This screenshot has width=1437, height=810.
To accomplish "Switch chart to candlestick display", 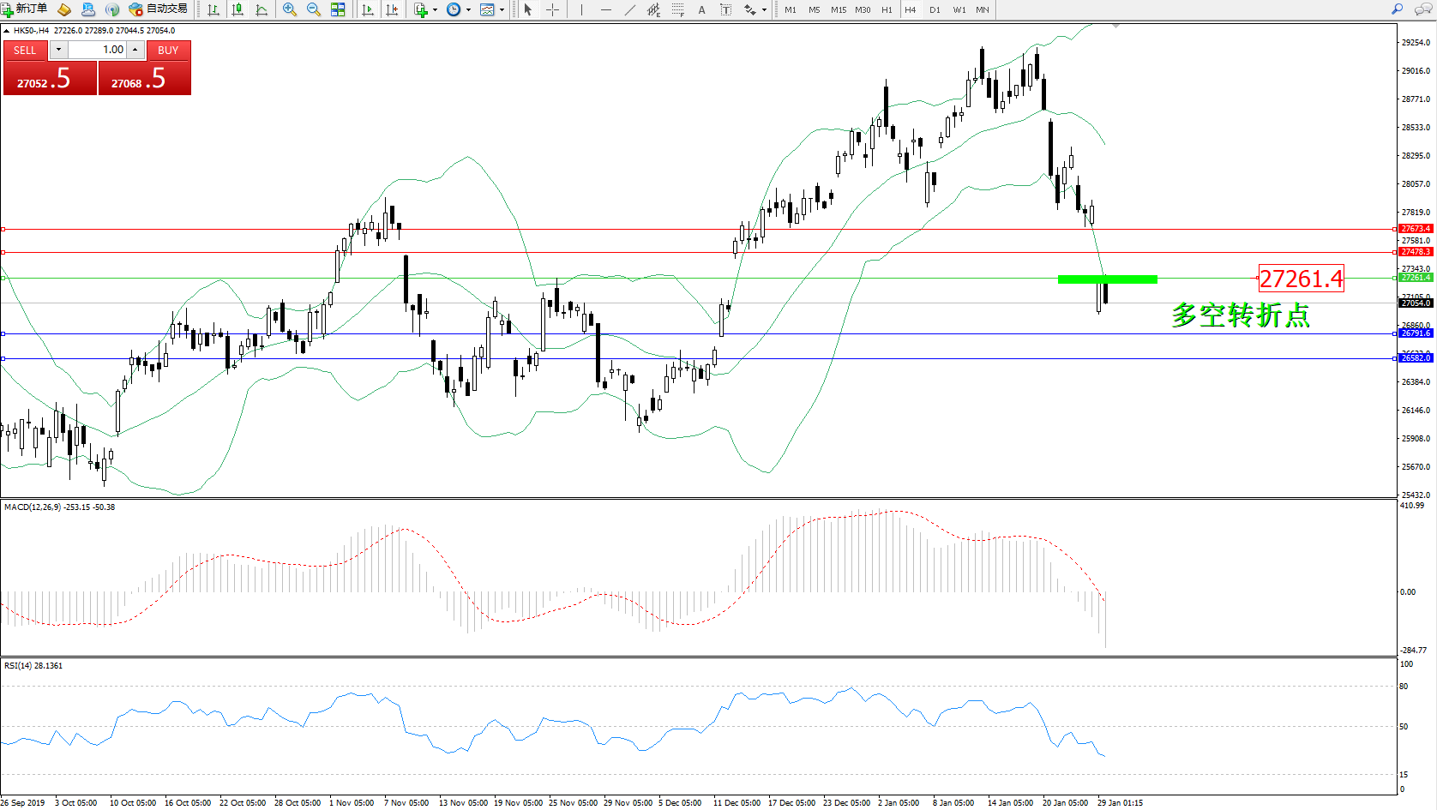I will coord(237,9).
